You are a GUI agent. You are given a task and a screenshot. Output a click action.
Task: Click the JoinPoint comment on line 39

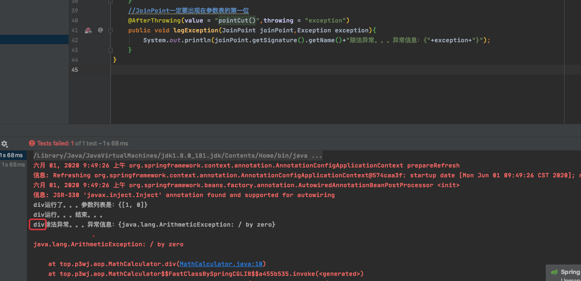tap(188, 11)
